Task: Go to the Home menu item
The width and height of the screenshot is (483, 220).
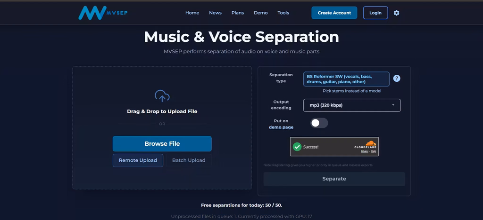Action: (192, 13)
